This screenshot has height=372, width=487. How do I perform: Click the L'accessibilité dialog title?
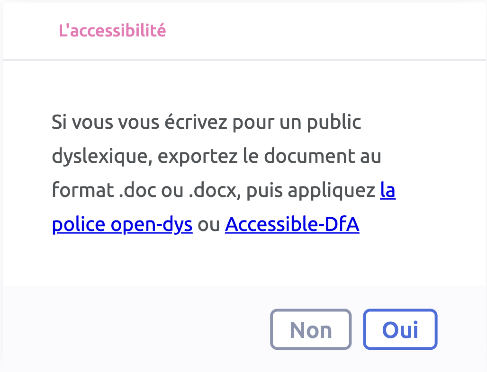tap(112, 31)
